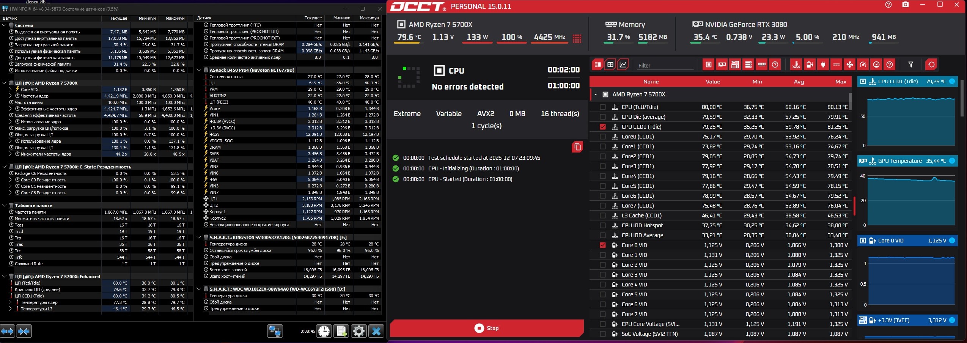Check the Core0 (CCD1) checkbox

pos(602,137)
